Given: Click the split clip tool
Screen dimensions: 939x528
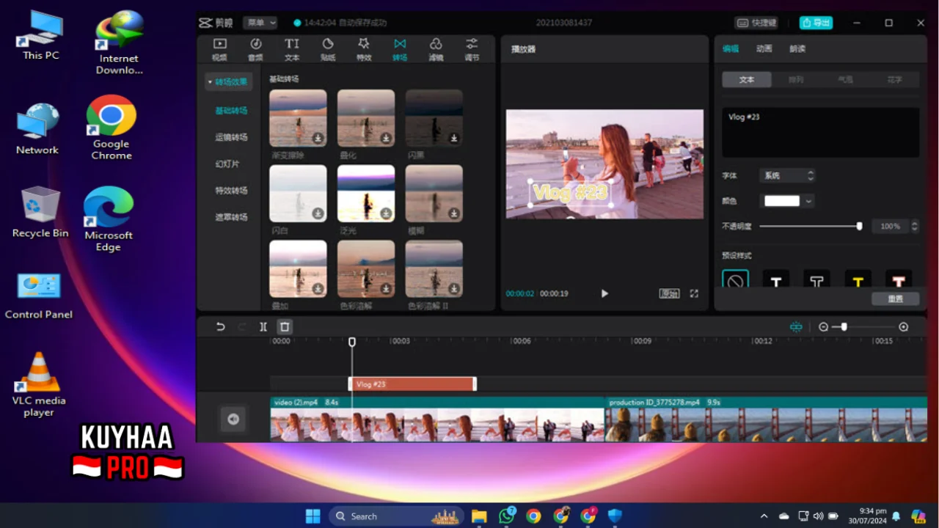Looking at the screenshot, I should pos(263,327).
